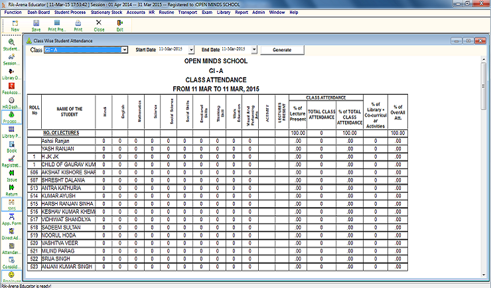Click the Close toolbar icon
The height and width of the screenshot is (288, 491).
pyautogui.click(x=100, y=25)
